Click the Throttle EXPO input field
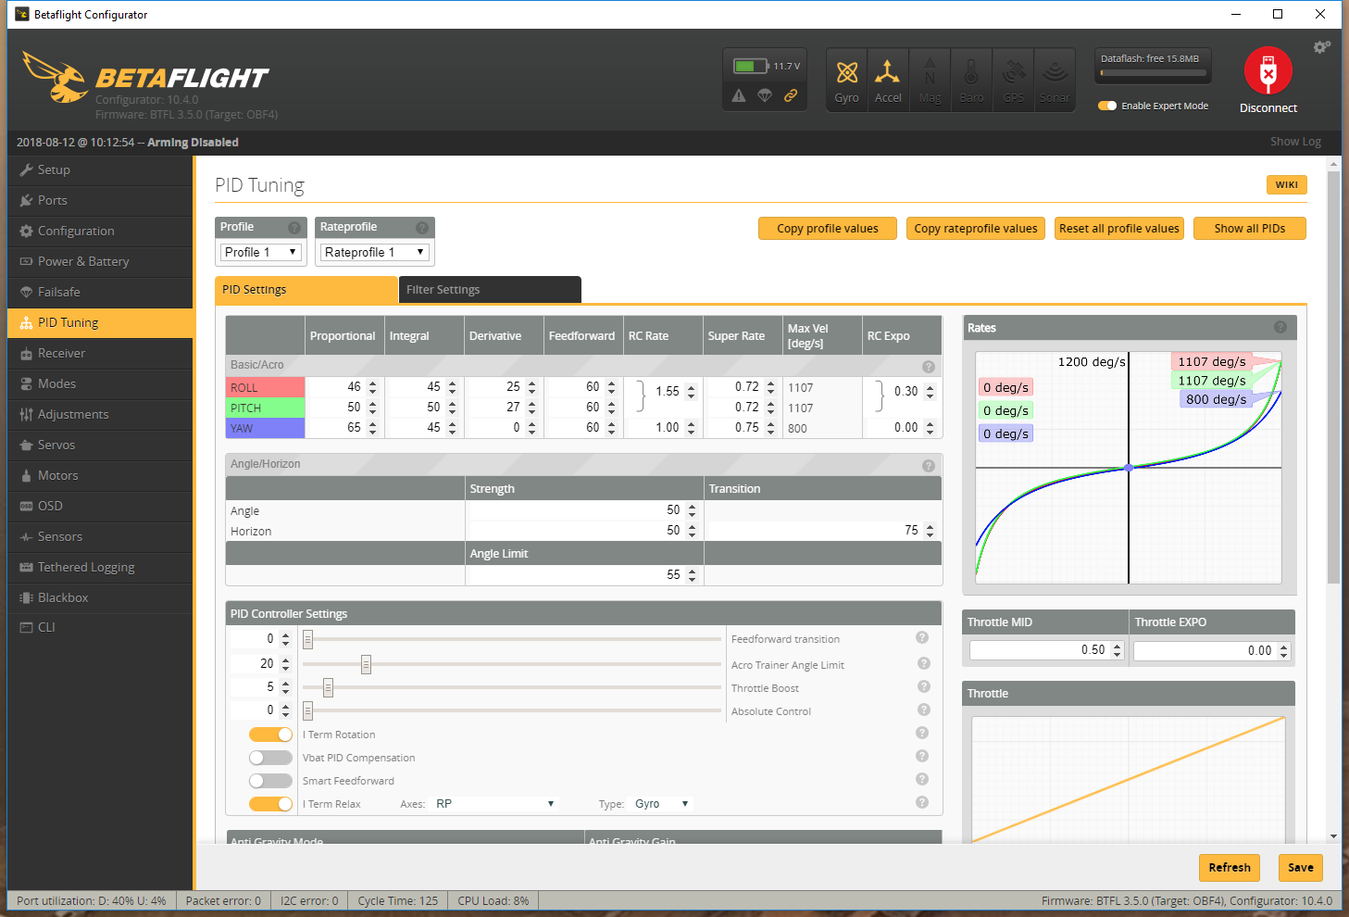1349x917 pixels. 1212,651
